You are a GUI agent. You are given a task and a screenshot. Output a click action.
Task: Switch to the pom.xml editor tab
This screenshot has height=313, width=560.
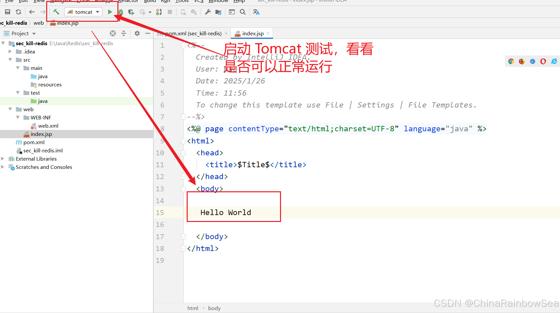tap(193, 34)
